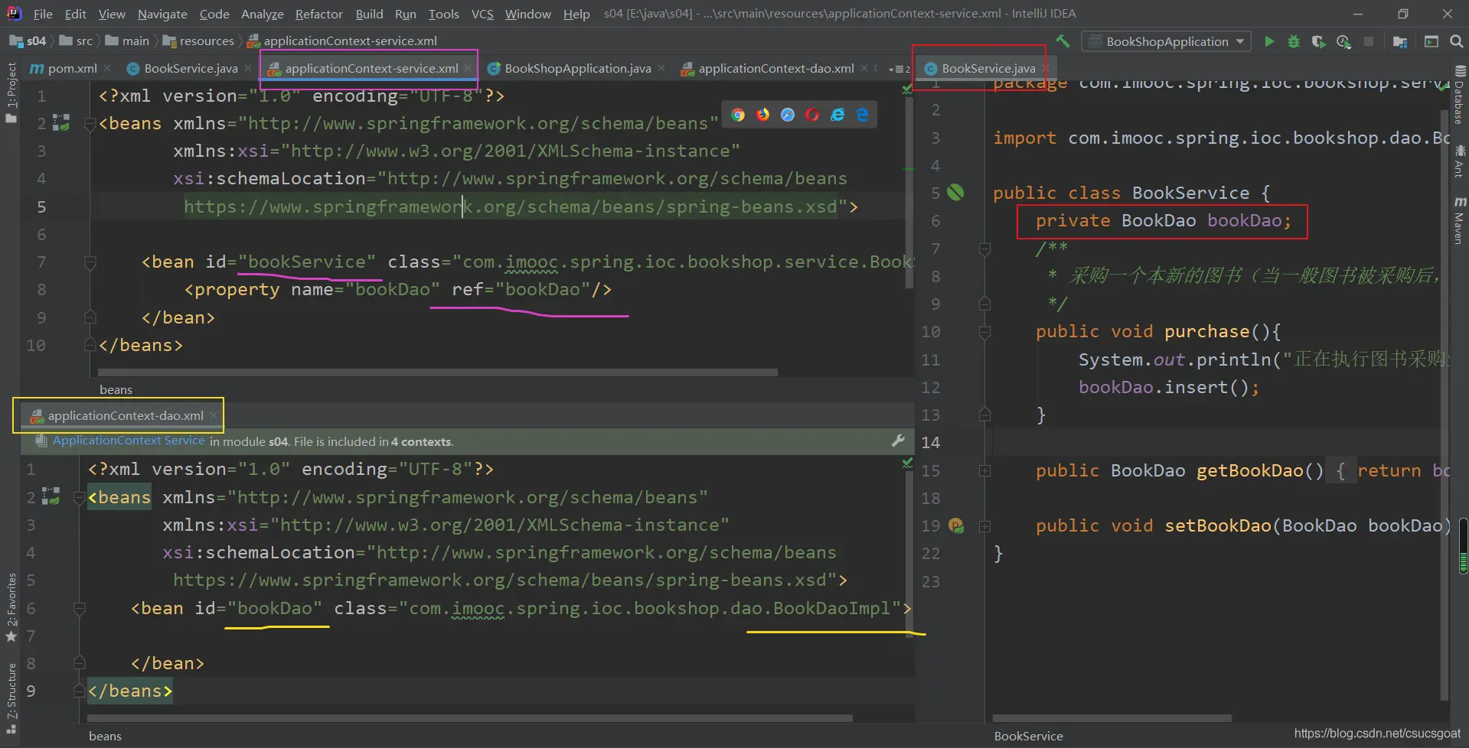Expand the folded getBookDao method
1469x748 pixels.
(x=984, y=471)
